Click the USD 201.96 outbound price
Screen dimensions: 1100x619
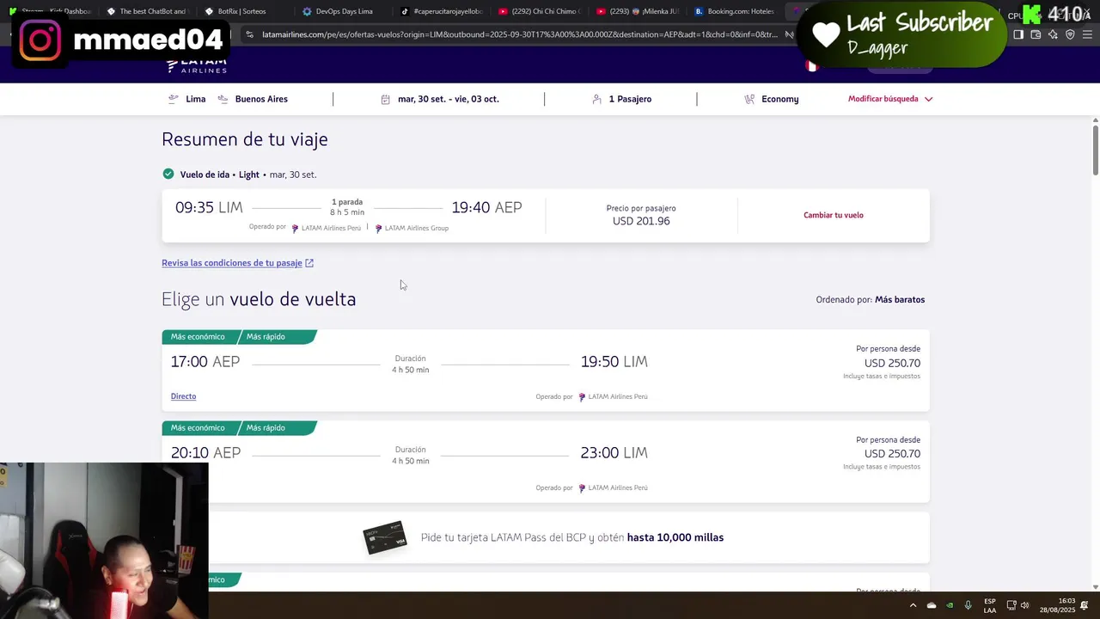tap(641, 221)
